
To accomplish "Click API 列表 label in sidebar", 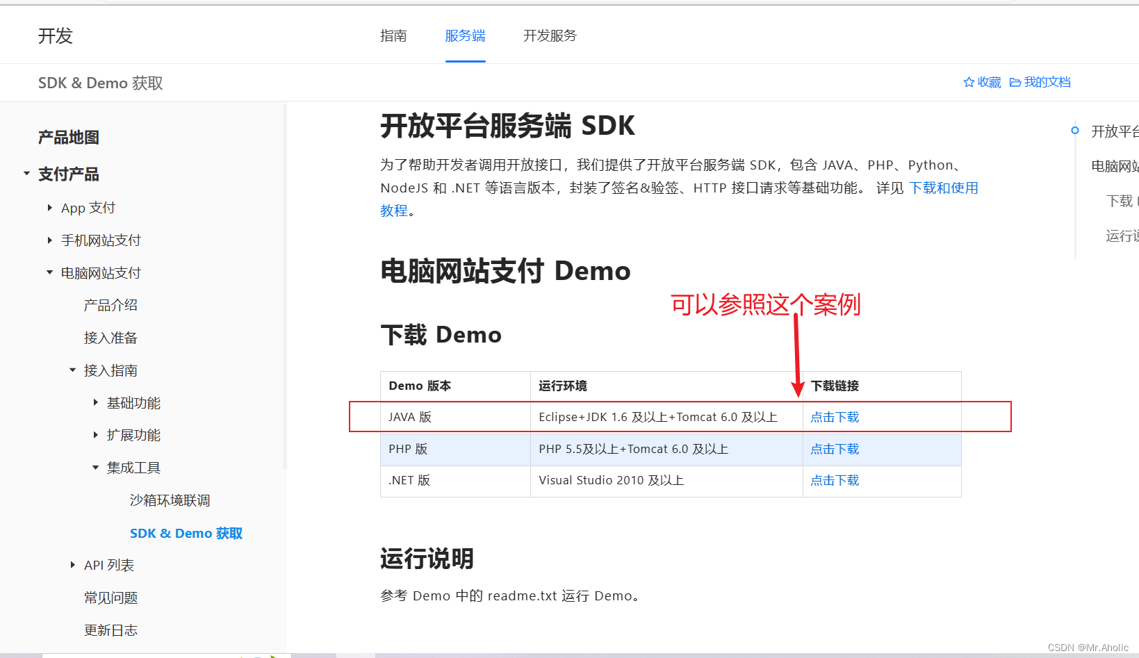I will (x=109, y=565).
